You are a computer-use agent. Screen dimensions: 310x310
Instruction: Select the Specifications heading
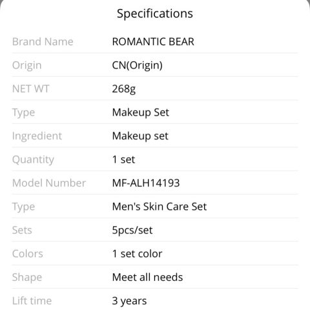[x=155, y=14]
